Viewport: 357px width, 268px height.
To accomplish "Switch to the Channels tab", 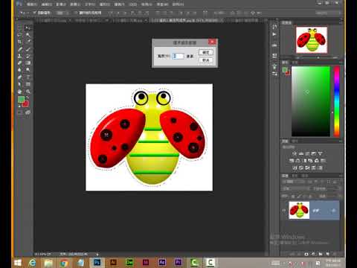I will point(295,176).
